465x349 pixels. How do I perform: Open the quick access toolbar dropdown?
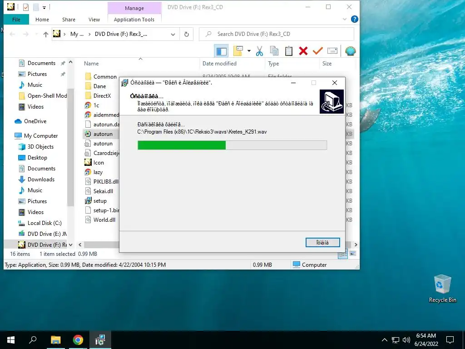(x=44, y=7)
